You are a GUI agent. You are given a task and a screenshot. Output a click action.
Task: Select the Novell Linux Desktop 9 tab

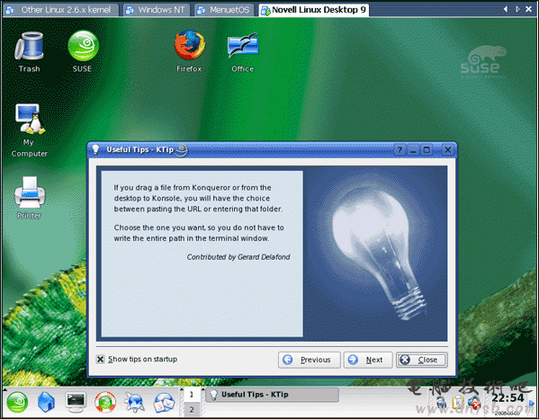pyautogui.click(x=314, y=10)
